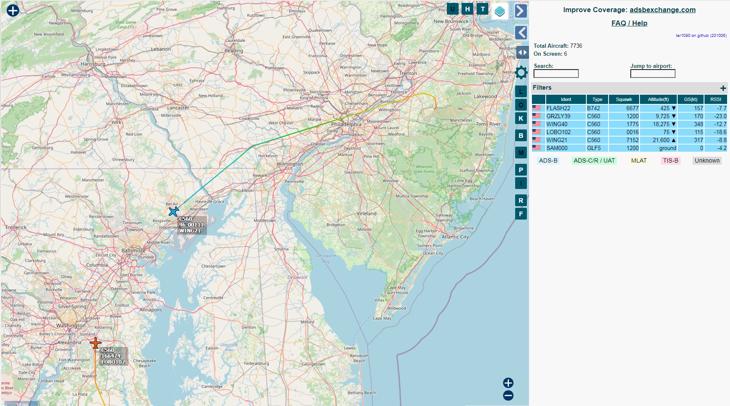Toggle the H map button
Image resolution: width=730 pixels, height=406 pixels.
(x=467, y=9)
